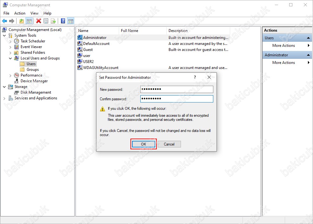Viewport: 313px width, 224px height.
Task: Click the Shared Folders icon in tree
Action: coord(17,53)
